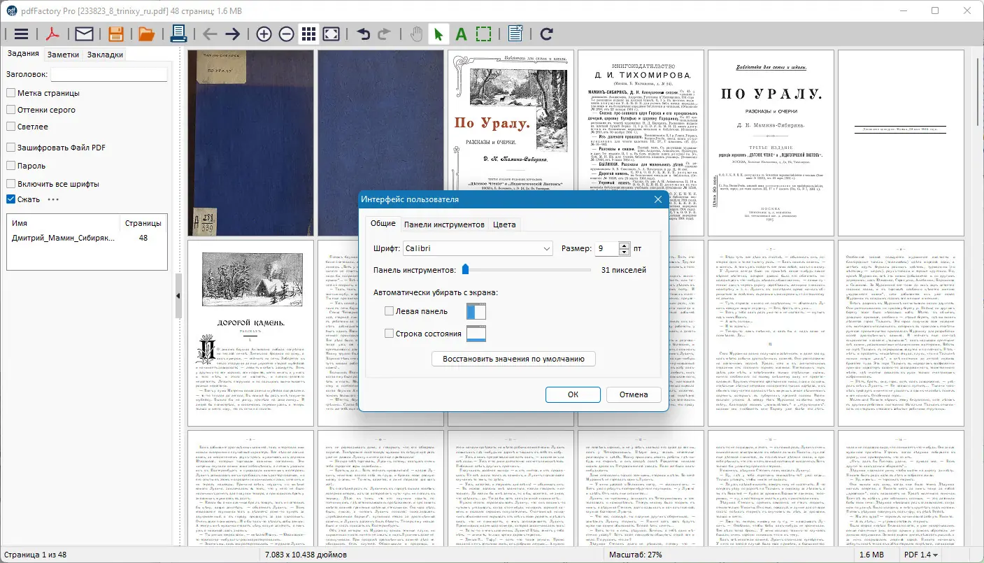
Task: Go to the previous page arrow
Action: click(x=210, y=34)
